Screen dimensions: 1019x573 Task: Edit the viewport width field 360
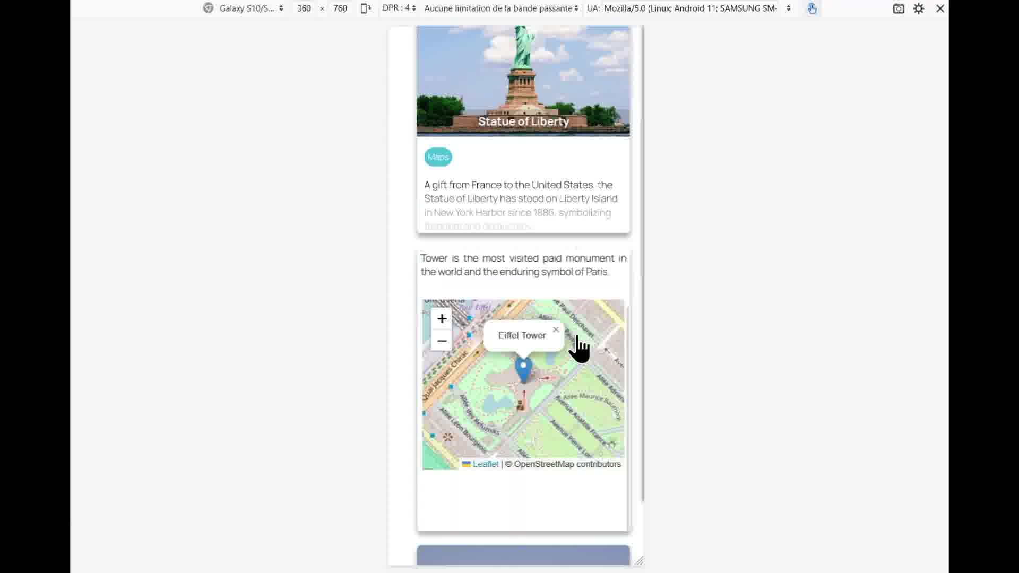point(304,8)
